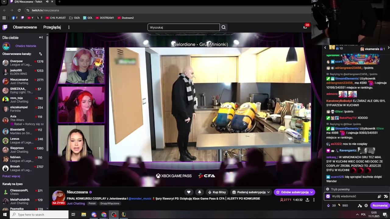
Task: Click the twitch.tv/nieuczesana address bar
Action: pos(45,10)
